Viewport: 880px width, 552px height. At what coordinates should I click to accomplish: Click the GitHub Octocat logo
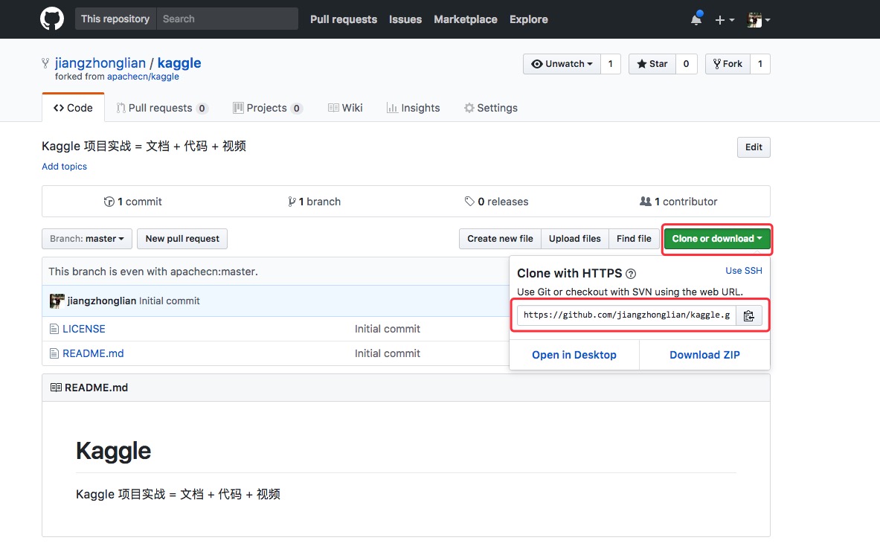pyautogui.click(x=52, y=19)
